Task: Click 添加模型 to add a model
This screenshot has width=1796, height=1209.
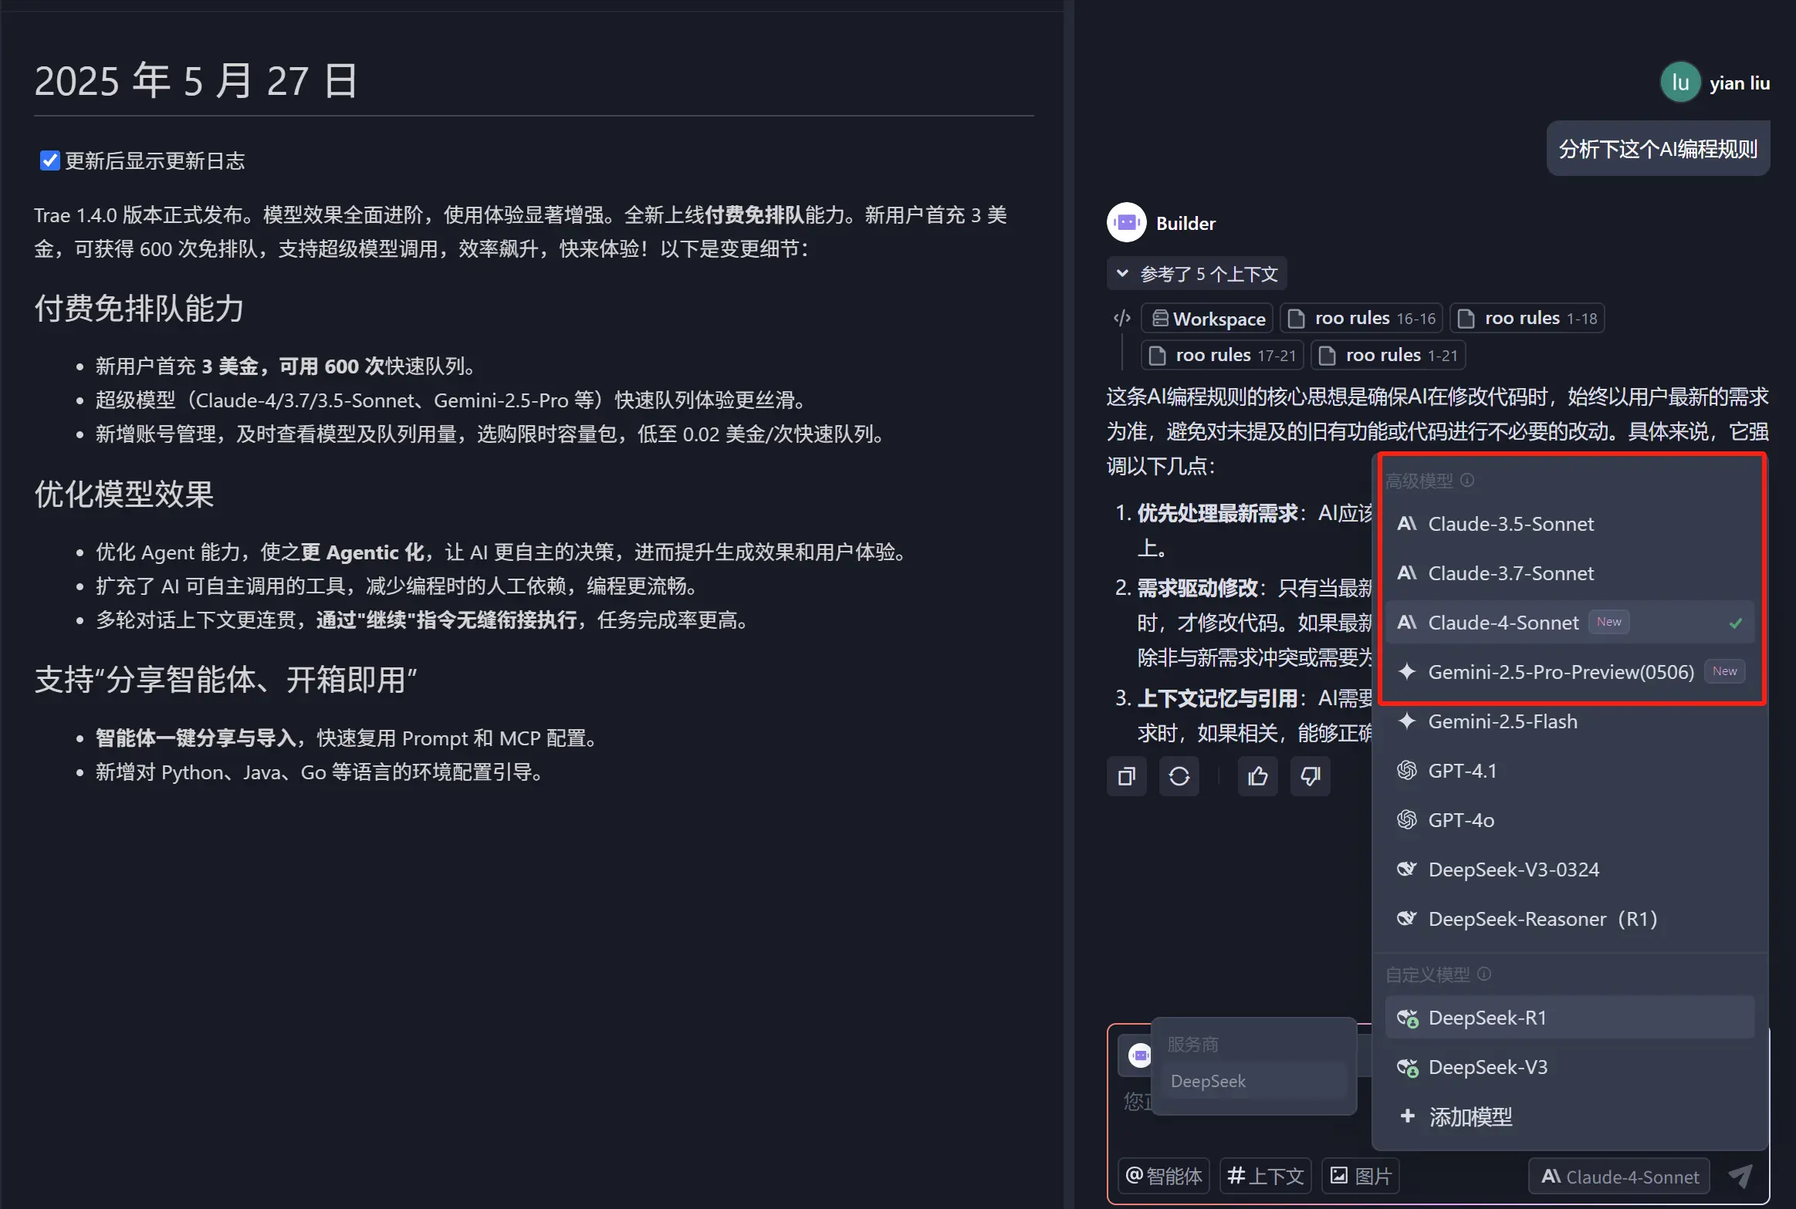Action: click(x=1570, y=1116)
